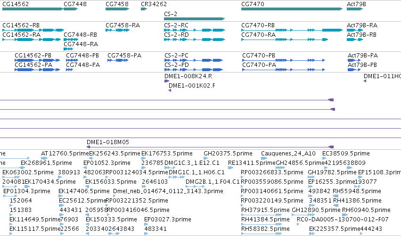Select protein Act79B-PB
Viewport: 401px width, 236px height.
coord(354,70)
